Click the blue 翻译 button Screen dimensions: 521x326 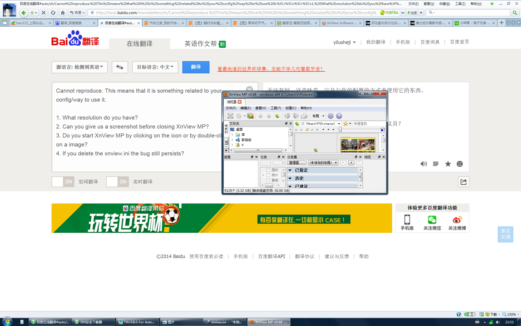pyautogui.click(x=196, y=67)
